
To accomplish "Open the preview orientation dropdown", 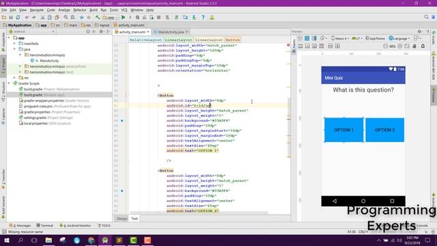I will click(x=323, y=38).
